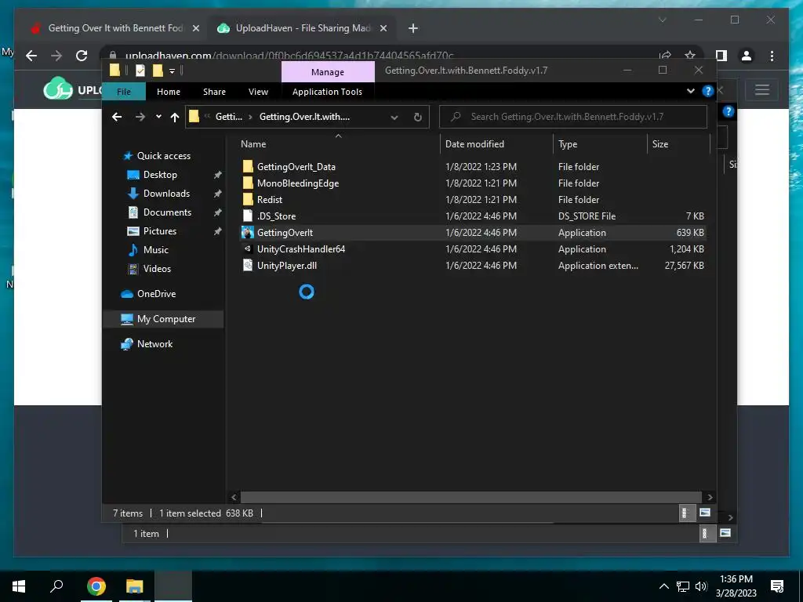
Task: Click Properties in quick access toolbar
Action: (140, 71)
